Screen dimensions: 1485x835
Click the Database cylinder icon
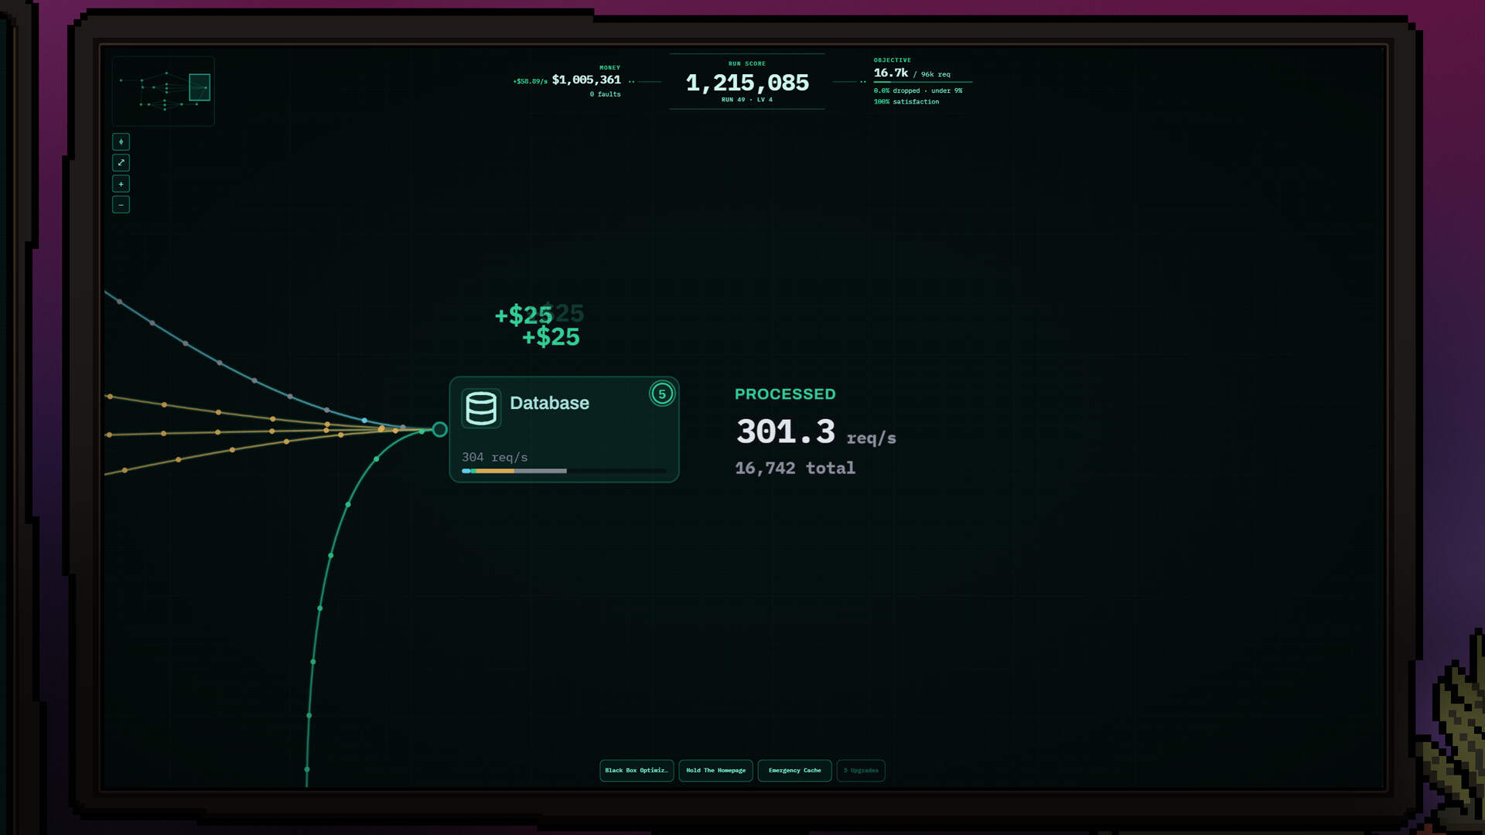coord(481,408)
